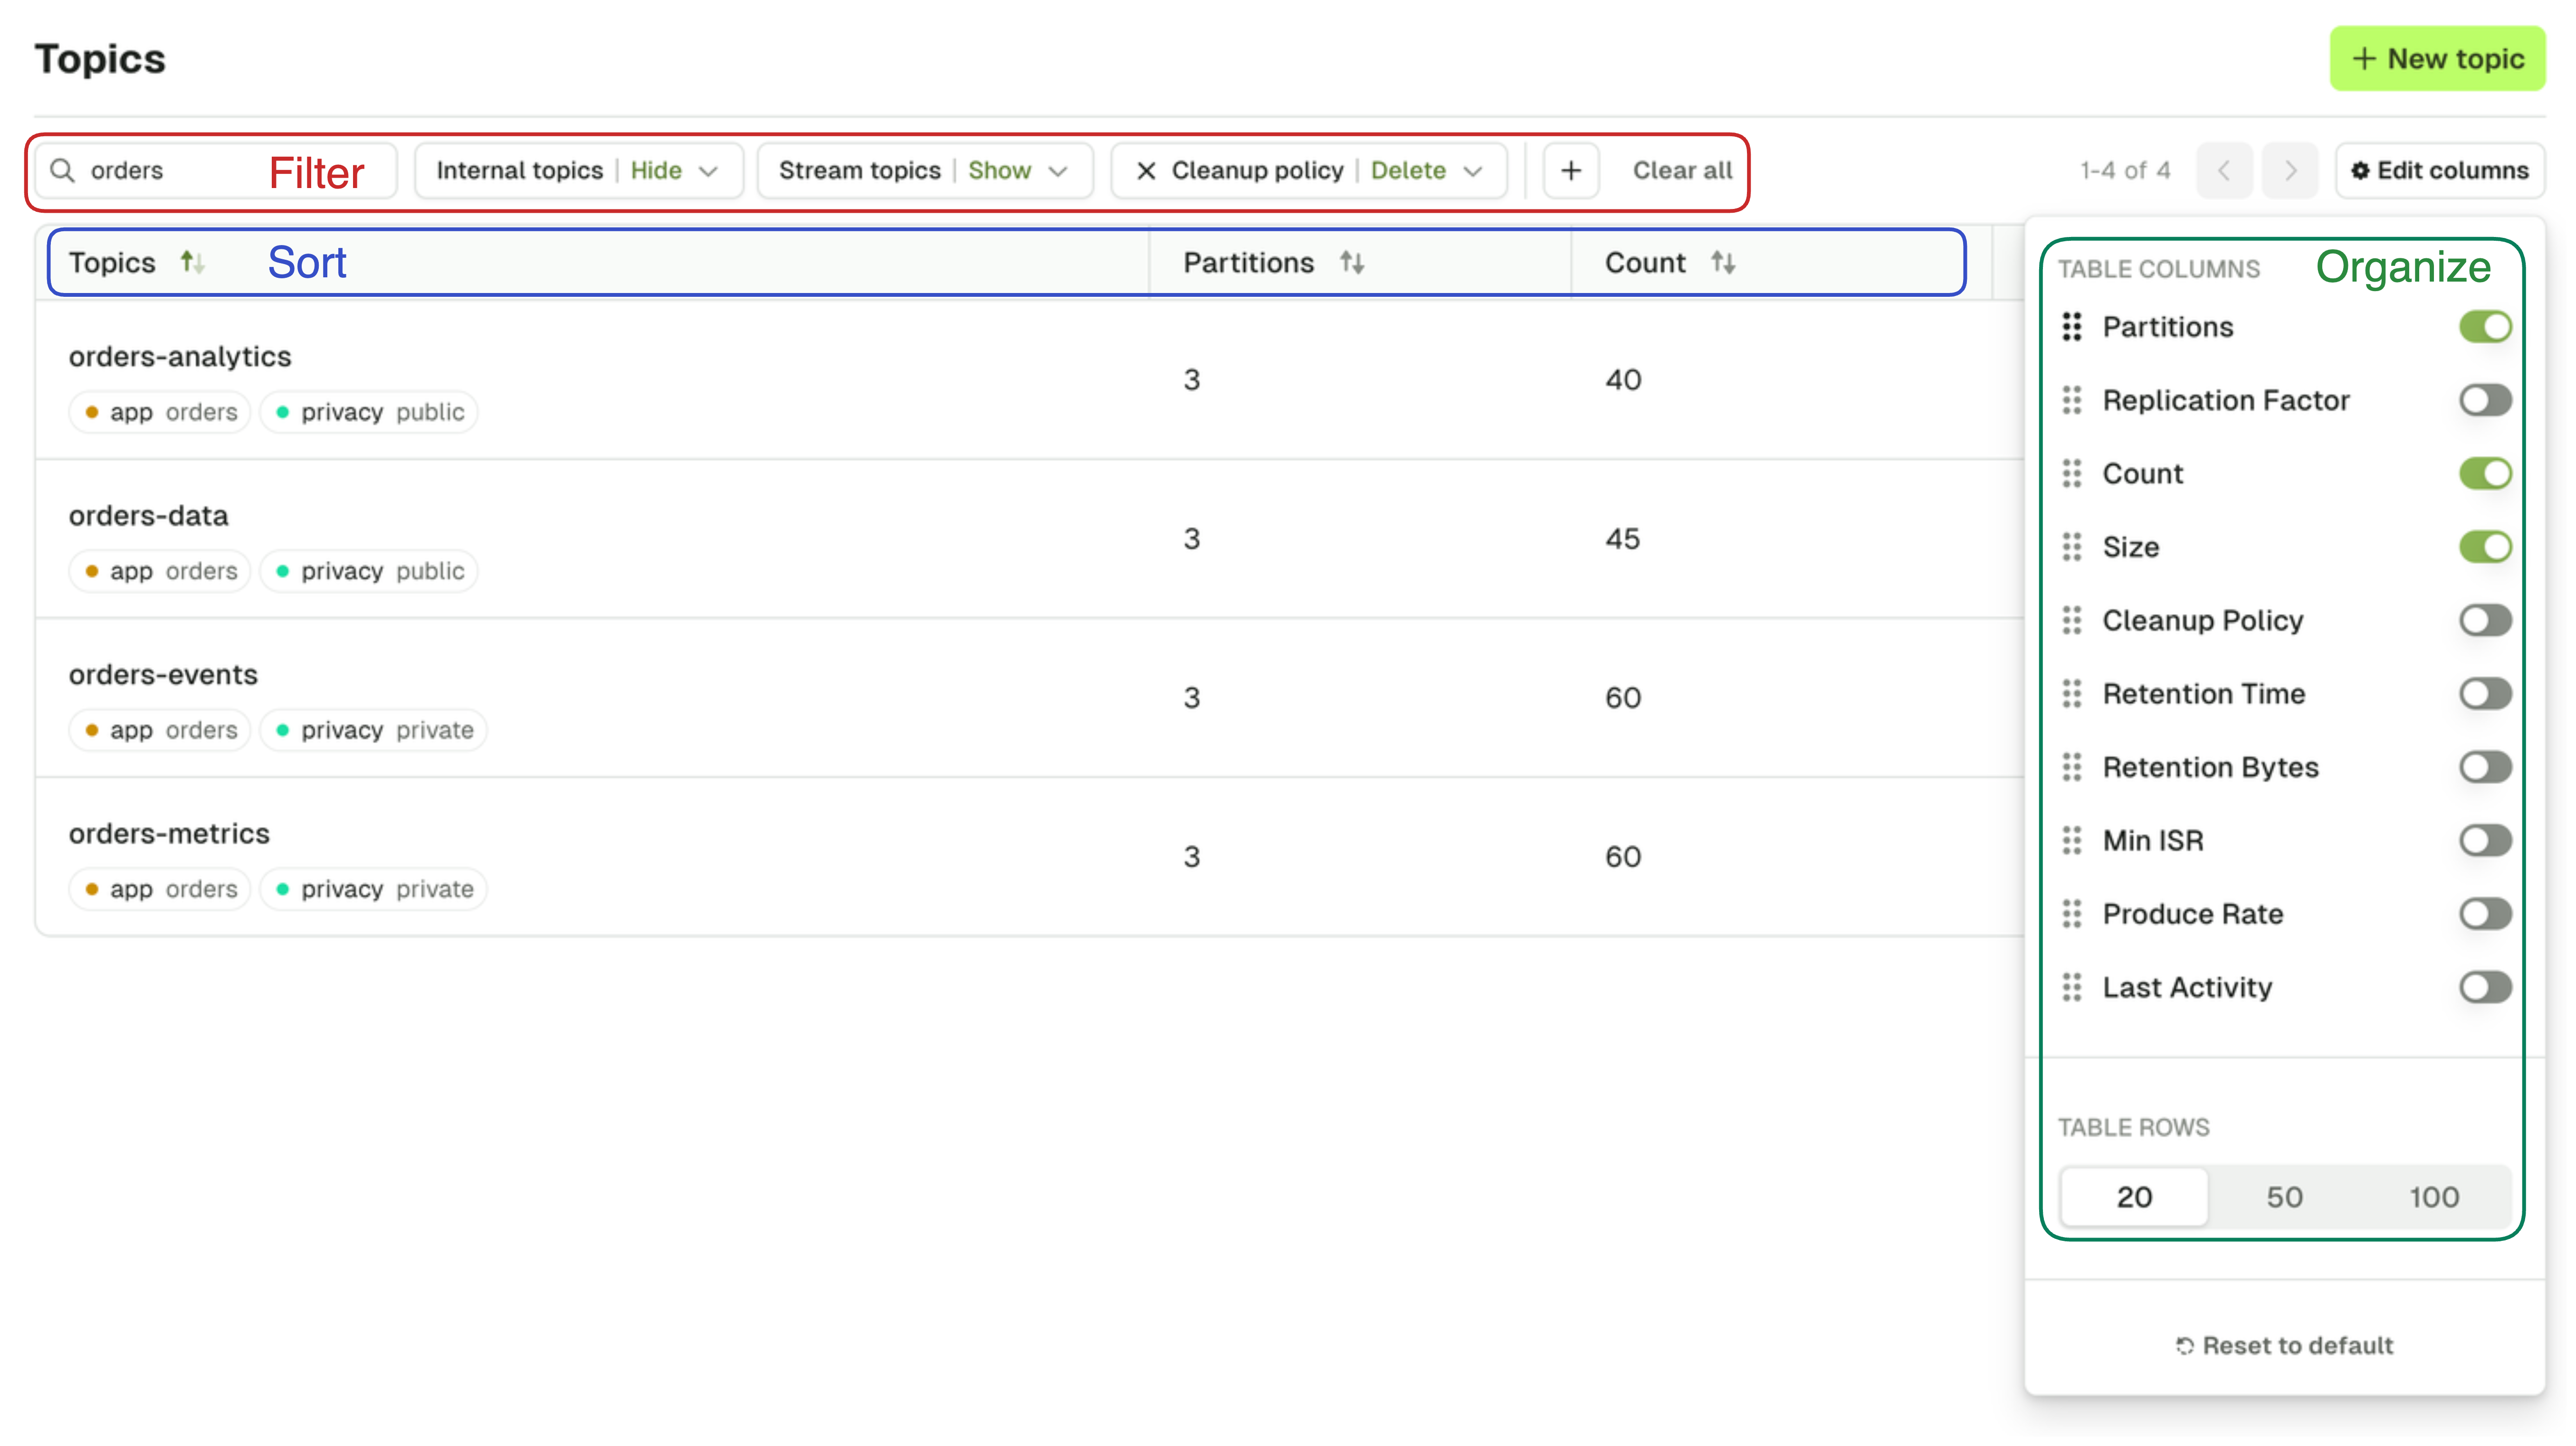2576x1446 pixels.
Task: Grab the Count column drag handle
Action: [2072, 473]
